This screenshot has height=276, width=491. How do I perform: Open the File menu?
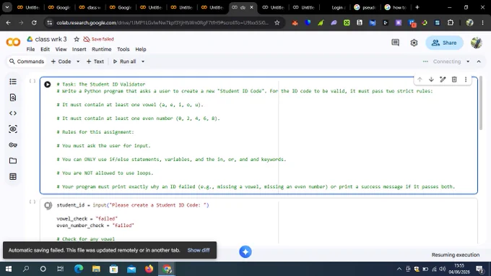[30, 49]
